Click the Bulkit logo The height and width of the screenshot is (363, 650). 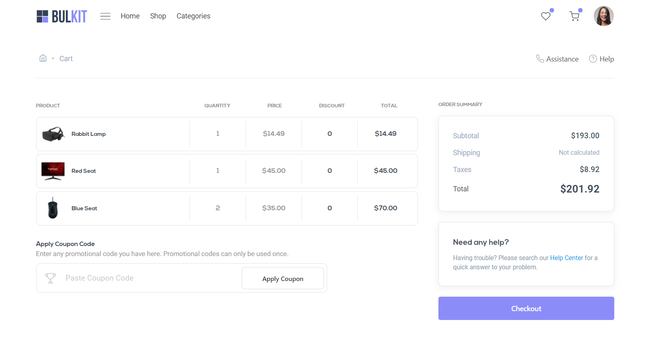pos(61,16)
